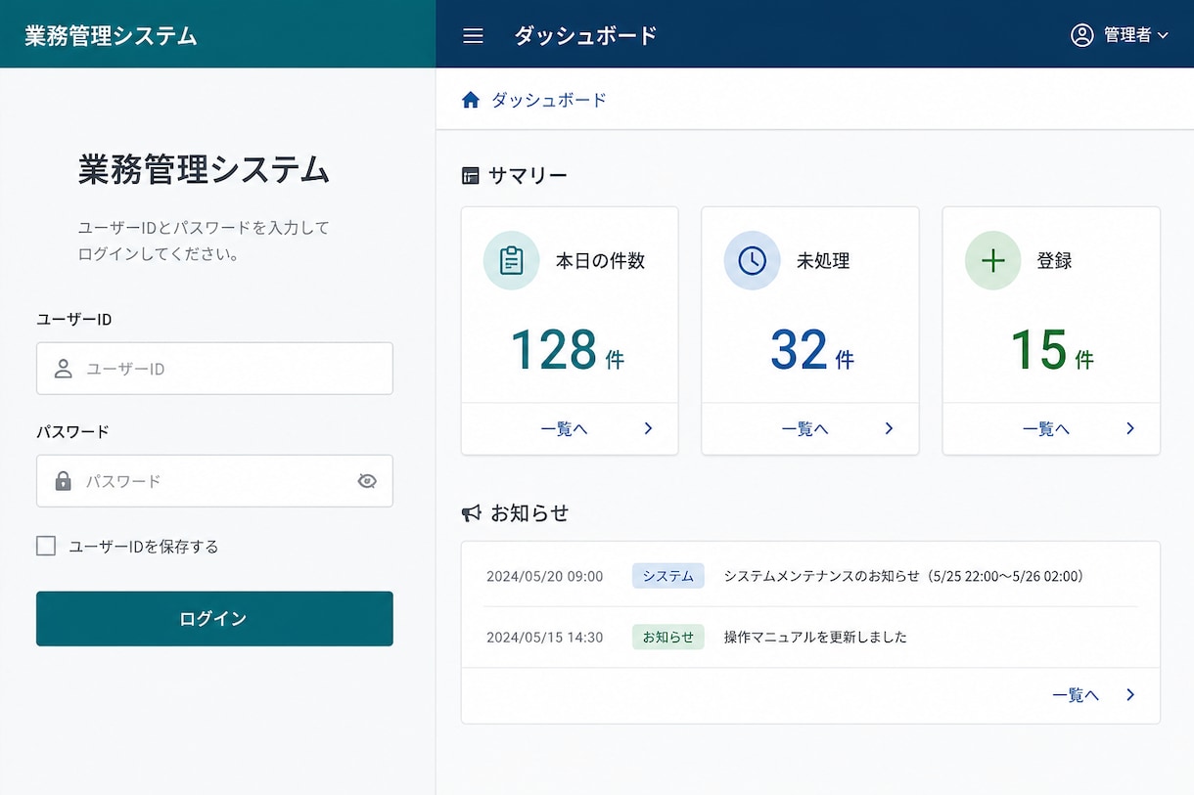Open 一覧へ link under 未処理
The image size is (1194, 795).
tap(804, 428)
